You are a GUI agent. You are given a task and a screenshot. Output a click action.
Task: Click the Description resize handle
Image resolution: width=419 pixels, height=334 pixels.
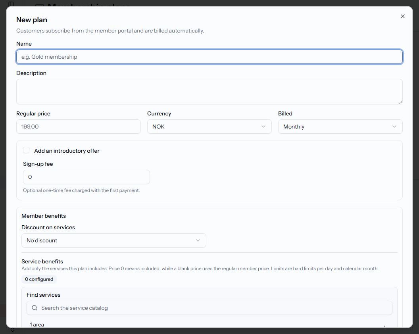pos(400,102)
